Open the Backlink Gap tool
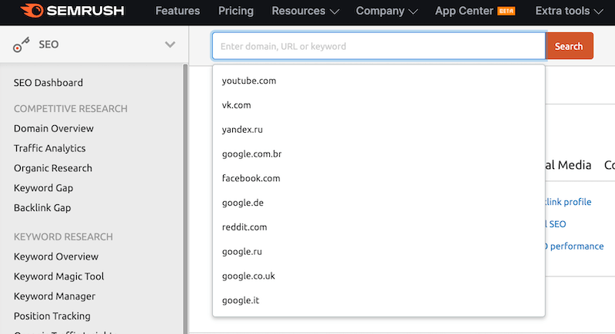Image resolution: width=615 pixels, height=334 pixels. pos(42,208)
